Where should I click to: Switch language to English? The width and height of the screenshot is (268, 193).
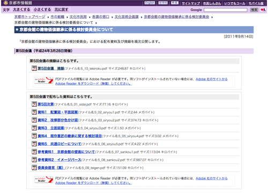coord(150,3)
